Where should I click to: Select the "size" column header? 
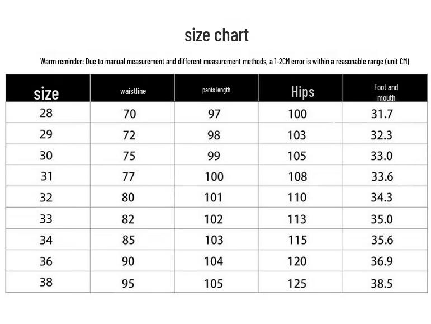[x=46, y=93]
